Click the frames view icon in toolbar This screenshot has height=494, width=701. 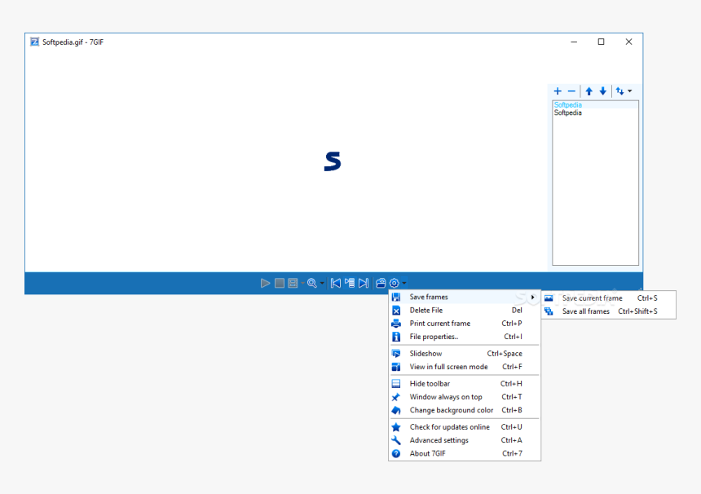coord(293,283)
